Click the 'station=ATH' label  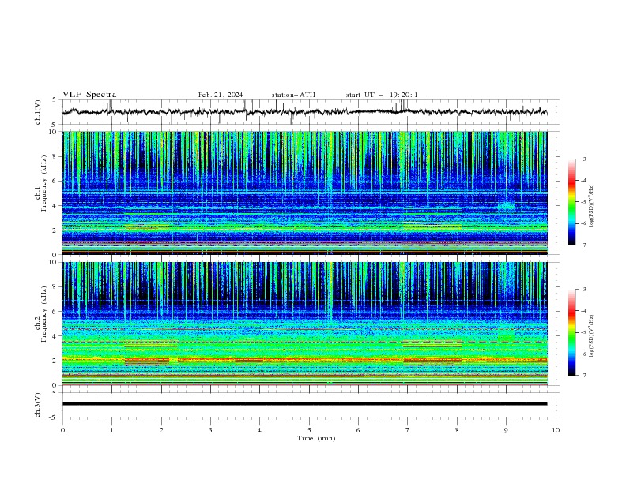pyautogui.click(x=293, y=95)
